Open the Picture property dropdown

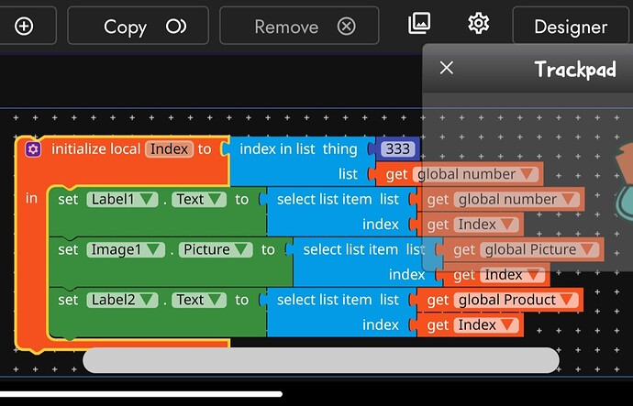coord(216,249)
